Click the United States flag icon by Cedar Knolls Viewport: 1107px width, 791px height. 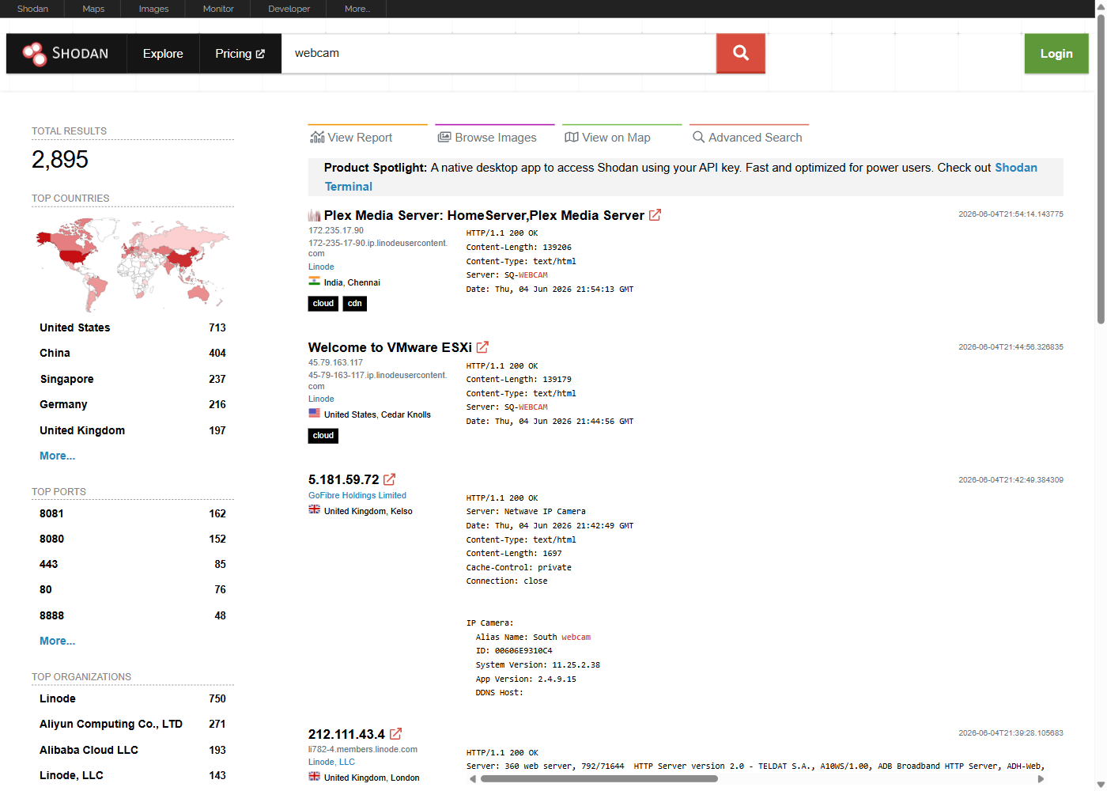[x=315, y=414]
